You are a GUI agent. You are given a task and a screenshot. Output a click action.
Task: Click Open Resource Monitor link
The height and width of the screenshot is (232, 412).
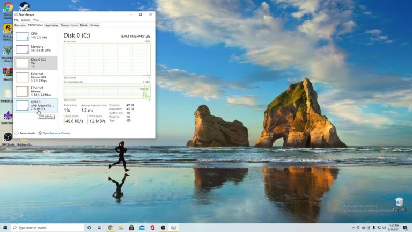56,133
